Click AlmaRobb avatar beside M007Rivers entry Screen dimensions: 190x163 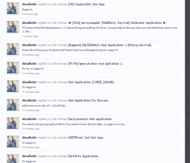point(13,142)
